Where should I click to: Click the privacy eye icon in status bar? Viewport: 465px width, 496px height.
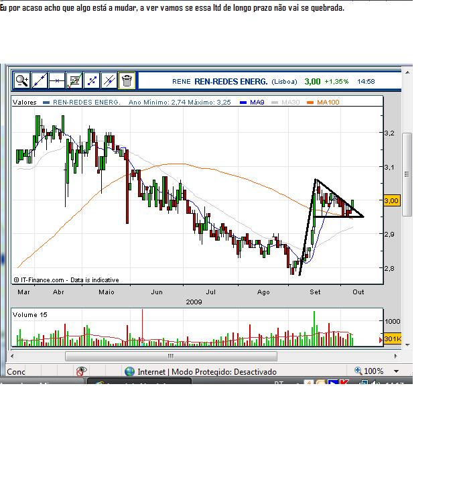tap(81, 371)
